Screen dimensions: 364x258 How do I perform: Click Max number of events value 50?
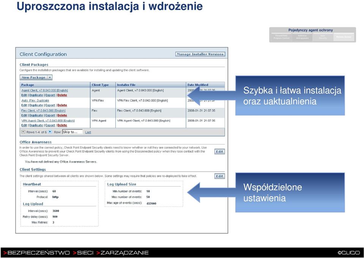(x=148, y=197)
